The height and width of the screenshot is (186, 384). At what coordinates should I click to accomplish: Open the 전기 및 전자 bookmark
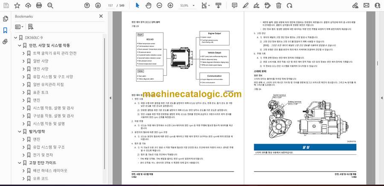tap(43, 155)
